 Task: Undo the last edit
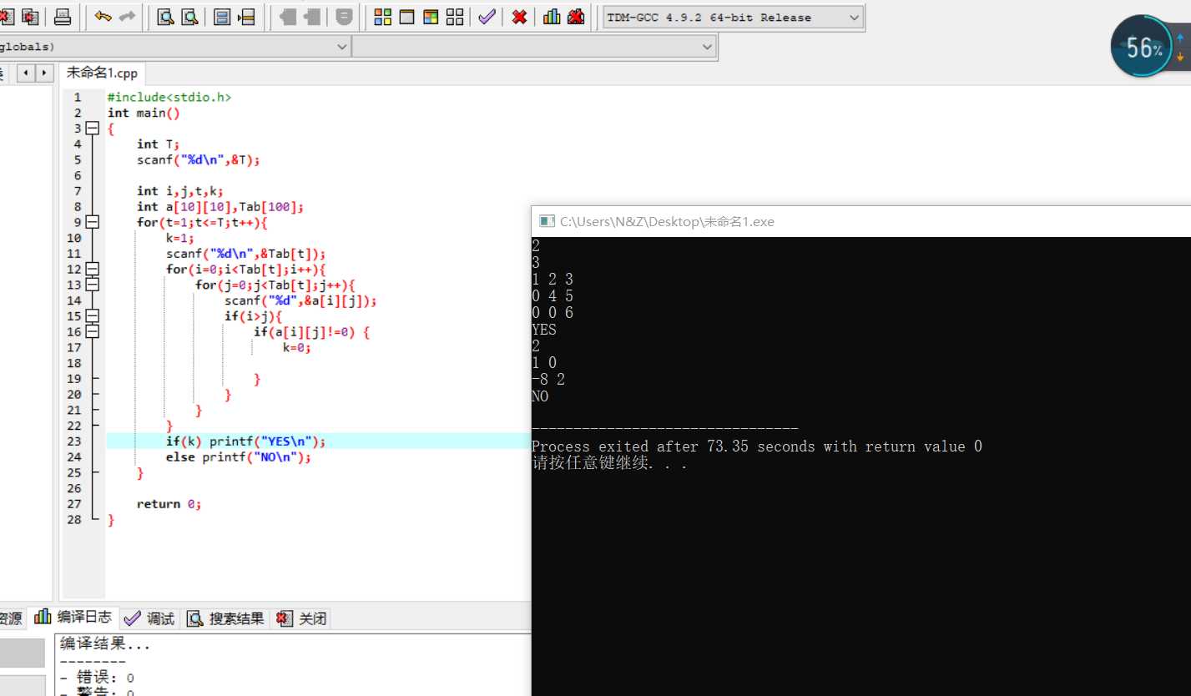pos(103,17)
